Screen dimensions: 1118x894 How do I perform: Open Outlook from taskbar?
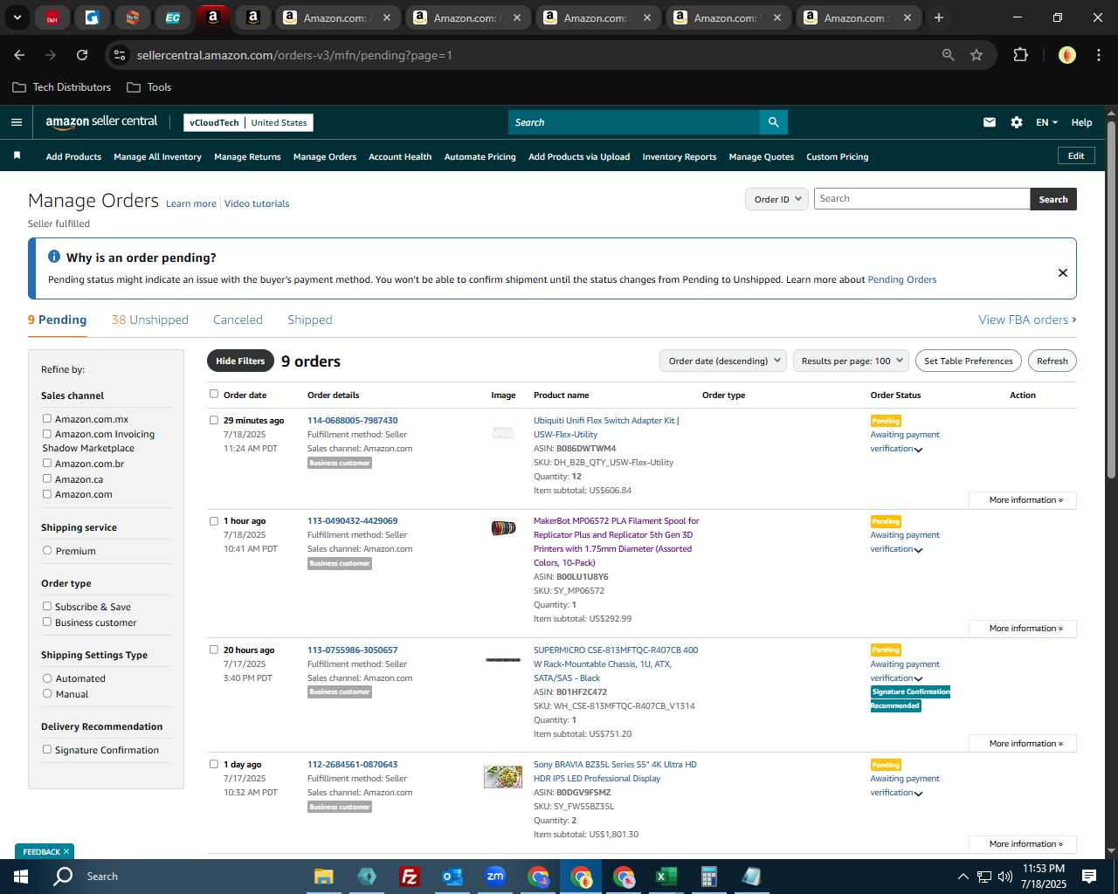(x=452, y=877)
